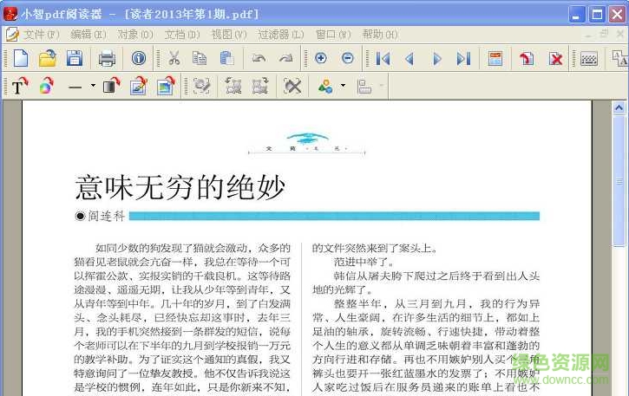Open a file with the folder icon
The height and width of the screenshot is (396, 629).
[48, 59]
